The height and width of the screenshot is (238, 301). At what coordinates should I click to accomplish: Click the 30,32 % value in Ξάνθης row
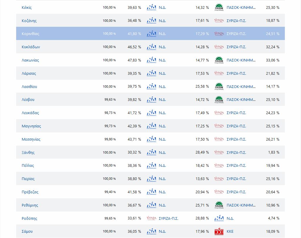click(134, 152)
